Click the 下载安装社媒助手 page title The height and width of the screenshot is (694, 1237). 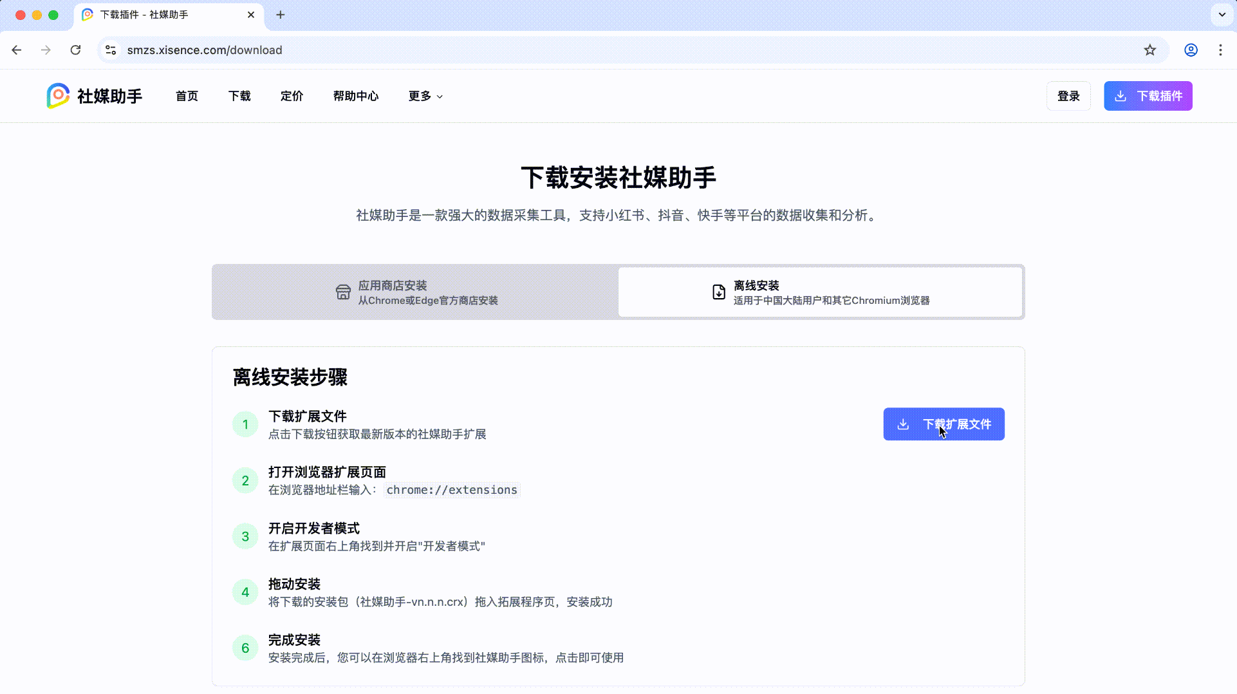[x=618, y=178]
